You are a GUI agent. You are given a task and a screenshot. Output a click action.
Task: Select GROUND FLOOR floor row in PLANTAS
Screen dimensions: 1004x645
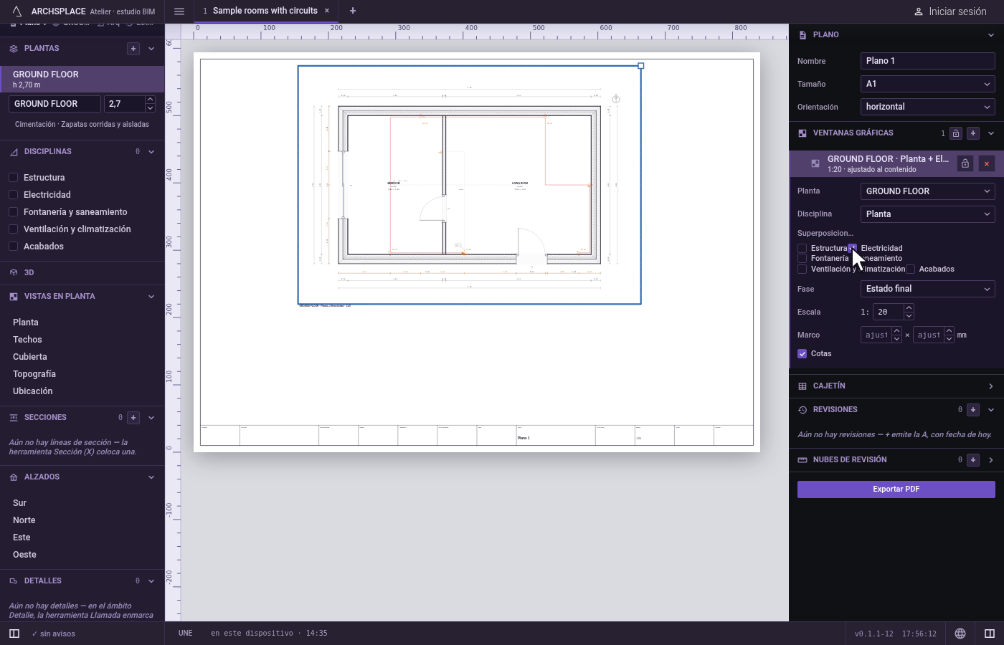point(82,79)
